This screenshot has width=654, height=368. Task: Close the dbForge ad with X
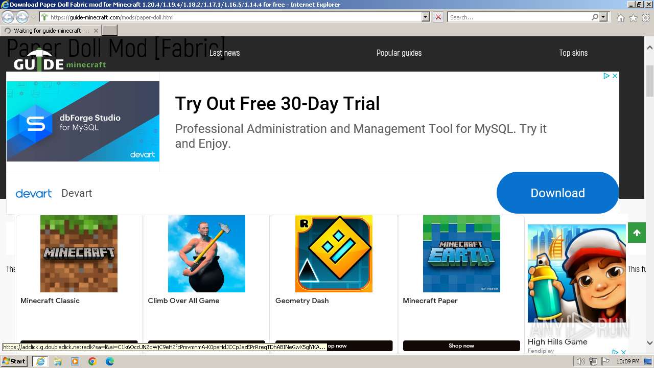(615, 76)
